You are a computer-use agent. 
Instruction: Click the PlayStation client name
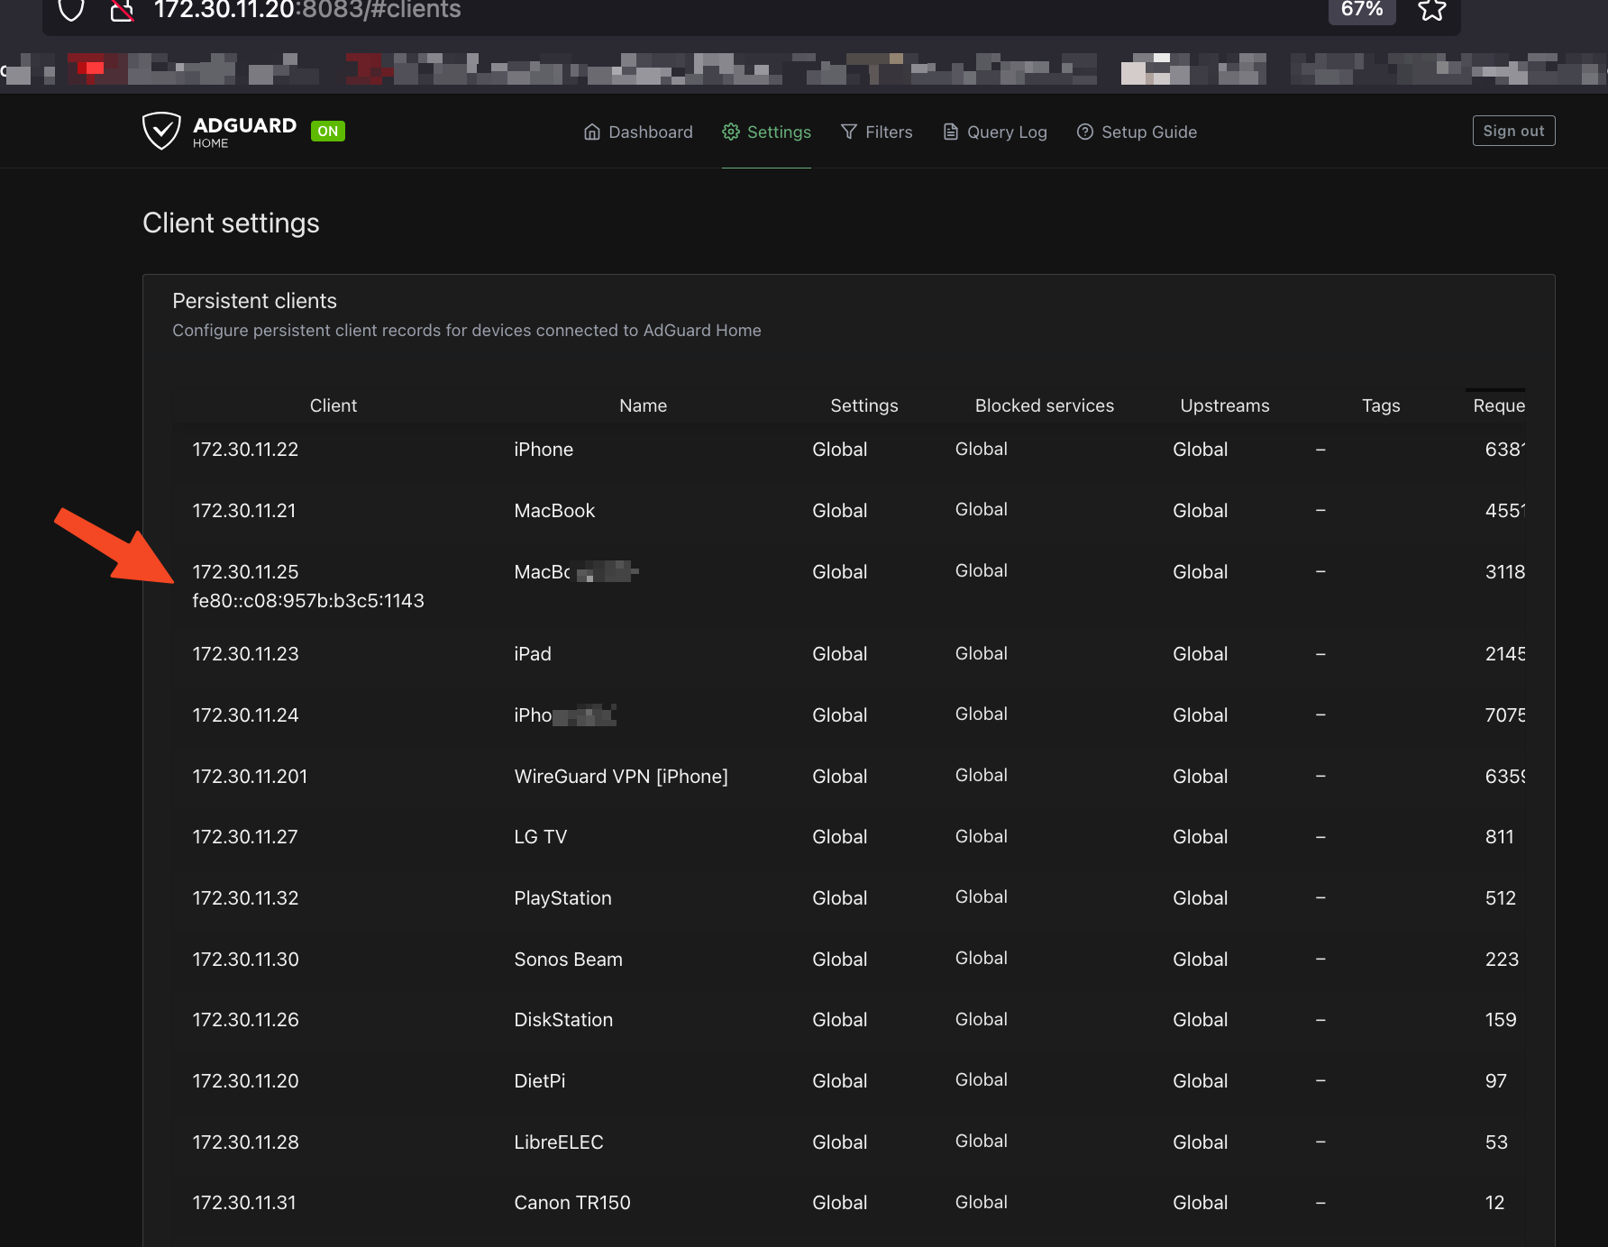[562, 898]
